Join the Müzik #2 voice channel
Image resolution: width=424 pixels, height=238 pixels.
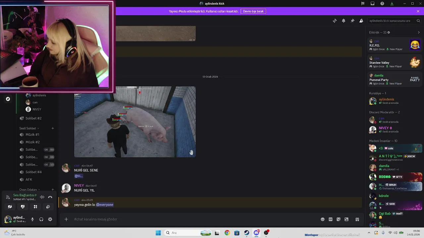coord(36,142)
